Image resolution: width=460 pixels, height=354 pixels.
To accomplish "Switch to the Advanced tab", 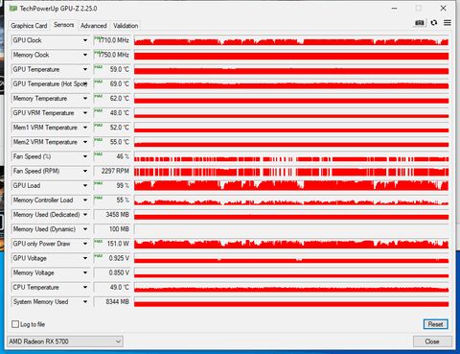I will pos(94,26).
